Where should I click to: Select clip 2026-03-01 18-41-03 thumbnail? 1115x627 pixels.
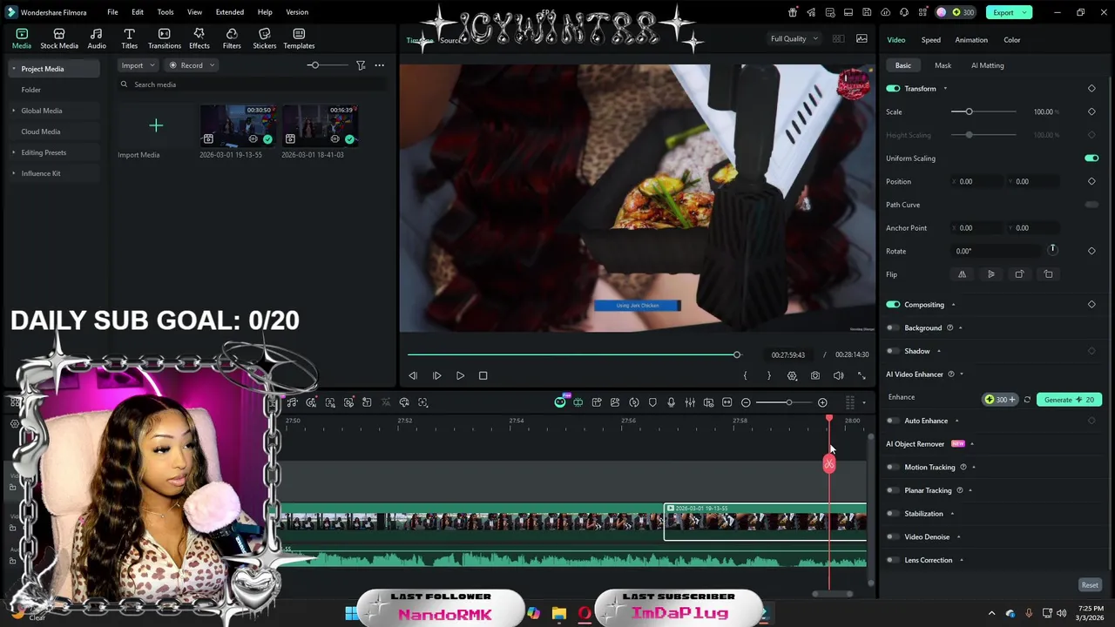click(320, 125)
